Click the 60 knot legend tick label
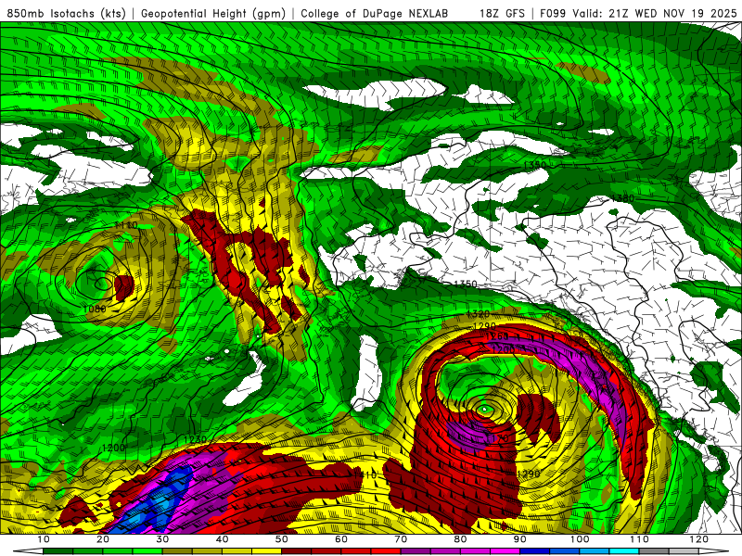This screenshot has width=742, height=556. (x=341, y=539)
